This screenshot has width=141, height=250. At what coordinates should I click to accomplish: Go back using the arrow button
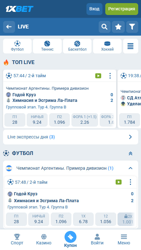(9, 27)
